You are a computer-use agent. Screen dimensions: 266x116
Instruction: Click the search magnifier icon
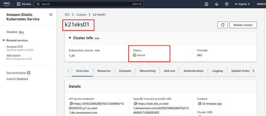click(38, 4)
